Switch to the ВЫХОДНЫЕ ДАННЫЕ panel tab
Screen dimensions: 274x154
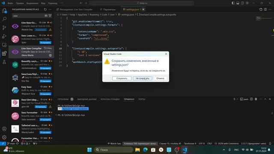[87, 99]
